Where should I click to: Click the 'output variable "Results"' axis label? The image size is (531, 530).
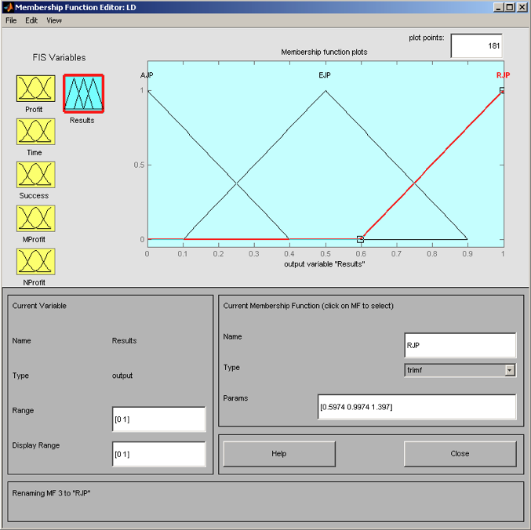pos(325,264)
